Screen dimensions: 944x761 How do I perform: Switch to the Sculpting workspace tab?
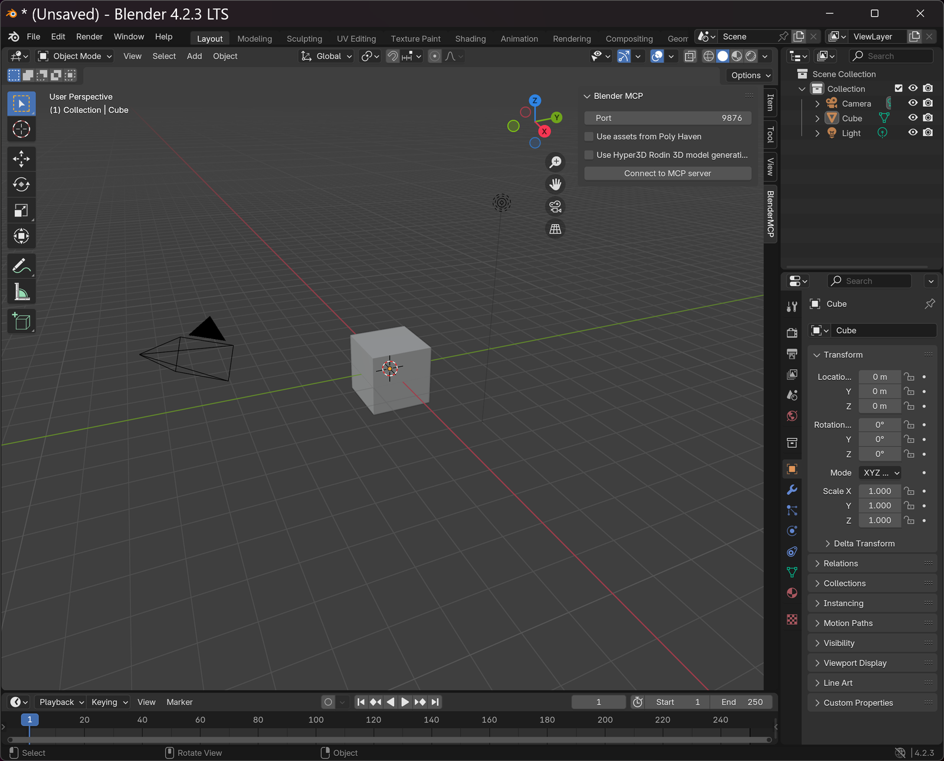click(304, 39)
